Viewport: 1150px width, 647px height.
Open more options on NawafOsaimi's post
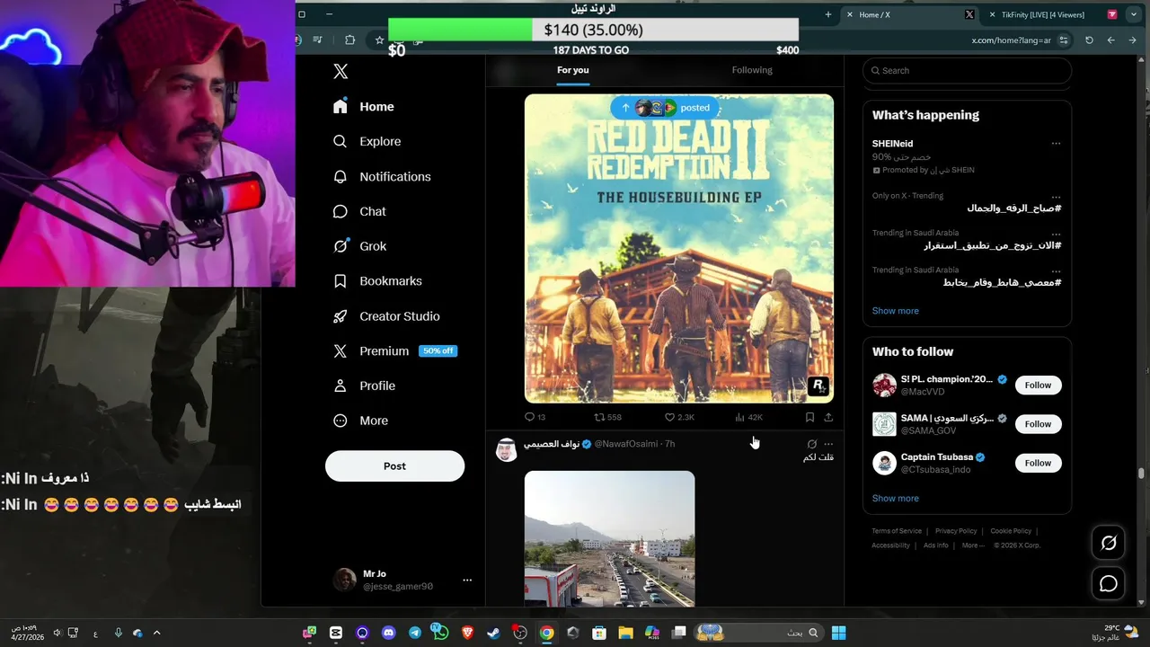(x=828, y=444)
